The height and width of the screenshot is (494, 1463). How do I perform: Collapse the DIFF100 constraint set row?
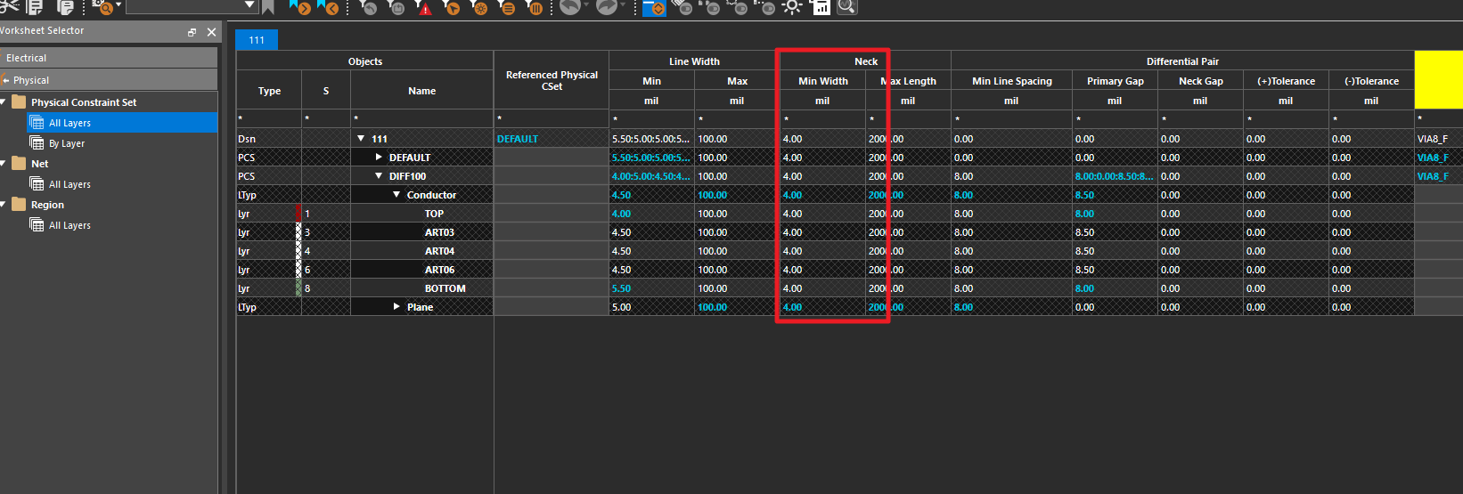tap(379, 176)
